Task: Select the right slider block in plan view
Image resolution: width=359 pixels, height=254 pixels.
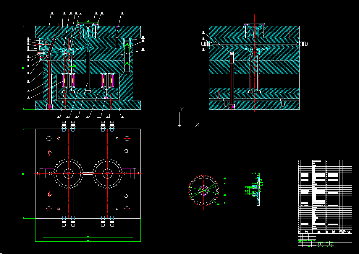Action: click(129, 173)
